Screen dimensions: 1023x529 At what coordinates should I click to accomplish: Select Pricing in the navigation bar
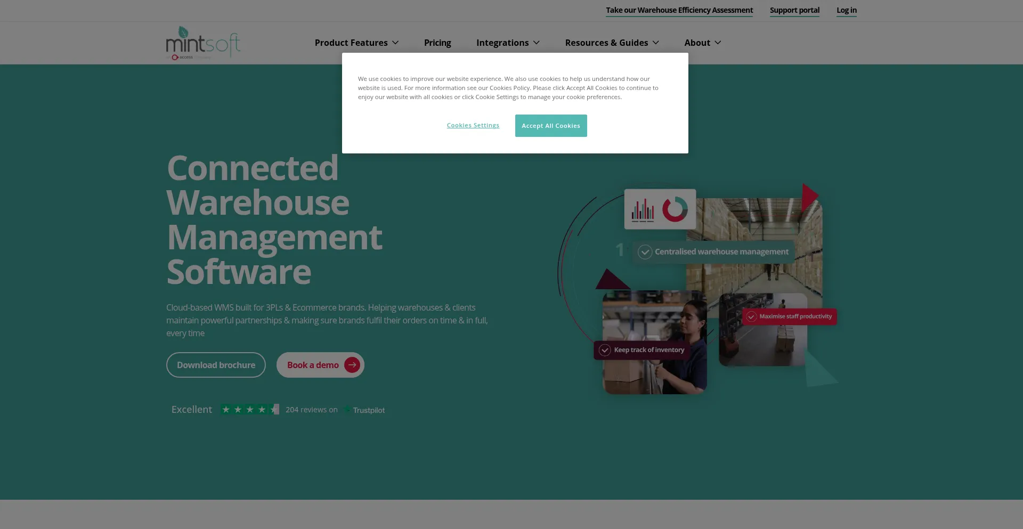[437, 43]
